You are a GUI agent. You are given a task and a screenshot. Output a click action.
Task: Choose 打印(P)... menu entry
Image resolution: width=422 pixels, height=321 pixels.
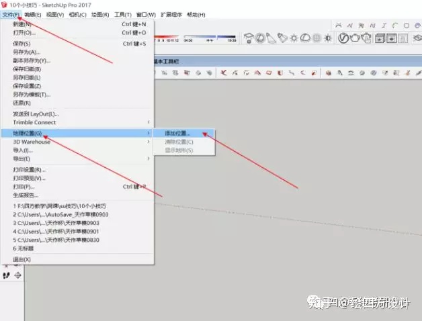pyautogui.click(x=77, y=187)
